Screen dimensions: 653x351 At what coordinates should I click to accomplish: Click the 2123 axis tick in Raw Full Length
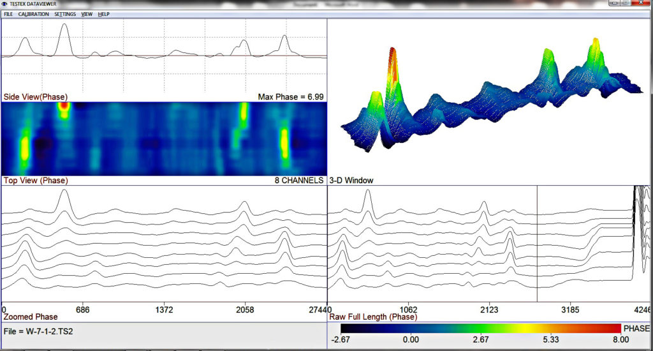click(489, 310)
